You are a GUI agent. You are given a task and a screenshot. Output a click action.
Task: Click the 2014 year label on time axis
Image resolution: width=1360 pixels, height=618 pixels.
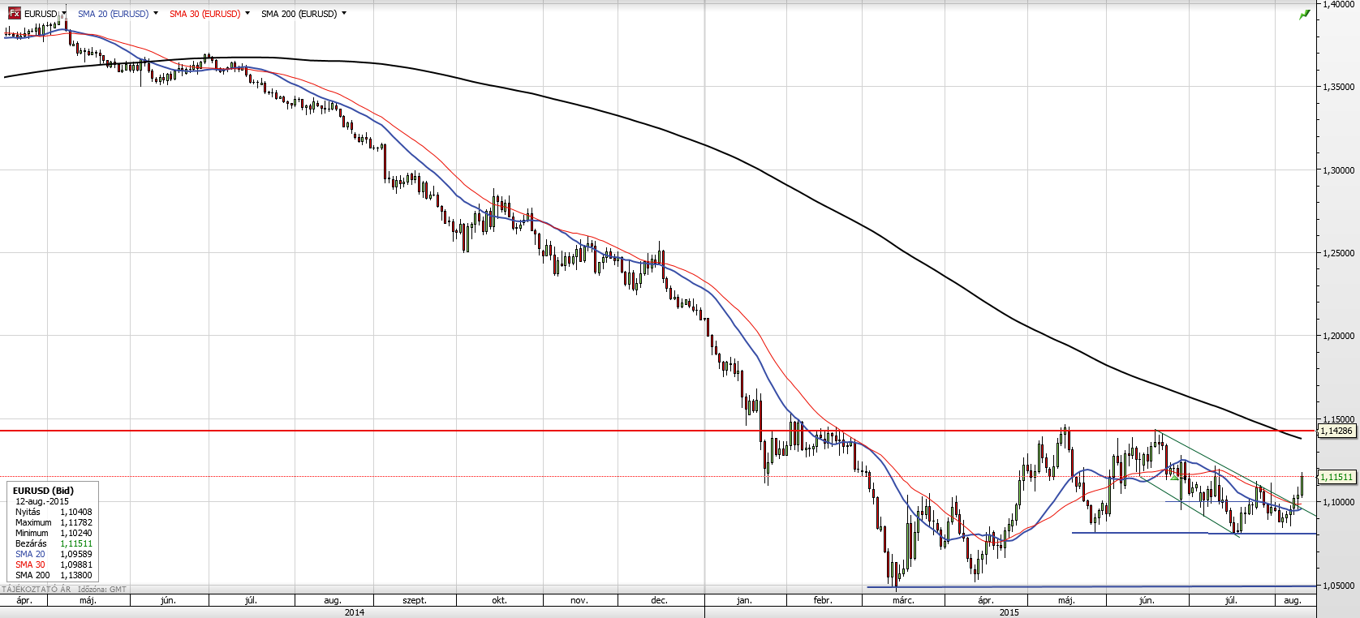(355, 612)
